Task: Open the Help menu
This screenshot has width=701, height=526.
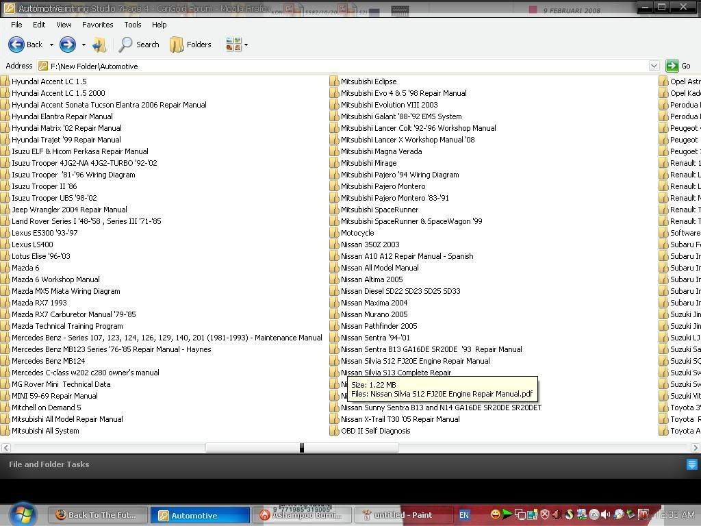Action: 159,25
